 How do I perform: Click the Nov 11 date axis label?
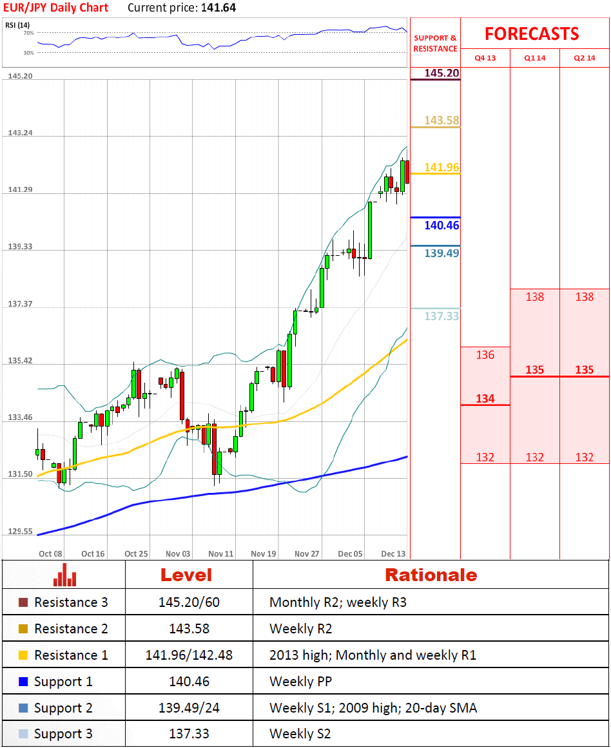pyautogui.click(x=220, y=554)
